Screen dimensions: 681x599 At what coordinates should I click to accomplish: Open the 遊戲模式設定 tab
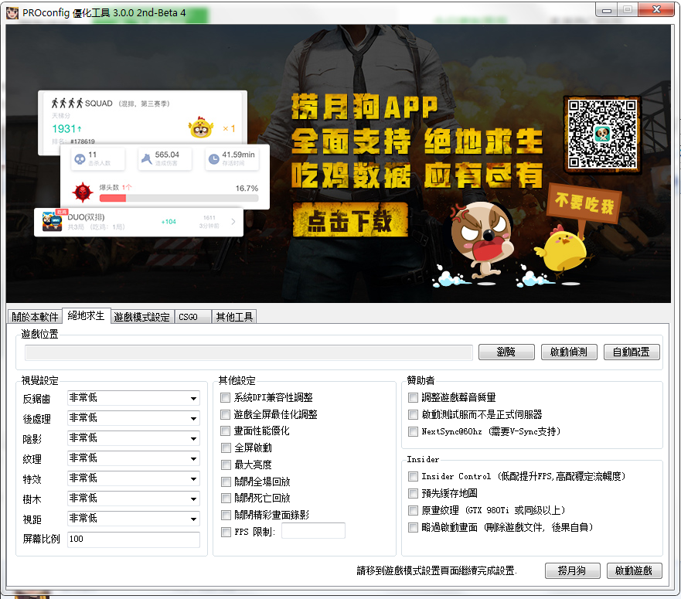pyautogui.click(x=142, y=317)
